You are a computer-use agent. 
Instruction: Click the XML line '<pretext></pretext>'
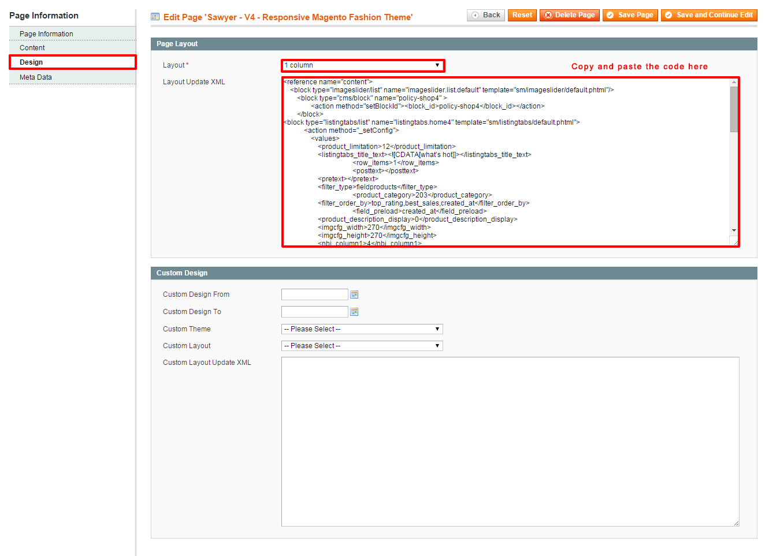348,179
